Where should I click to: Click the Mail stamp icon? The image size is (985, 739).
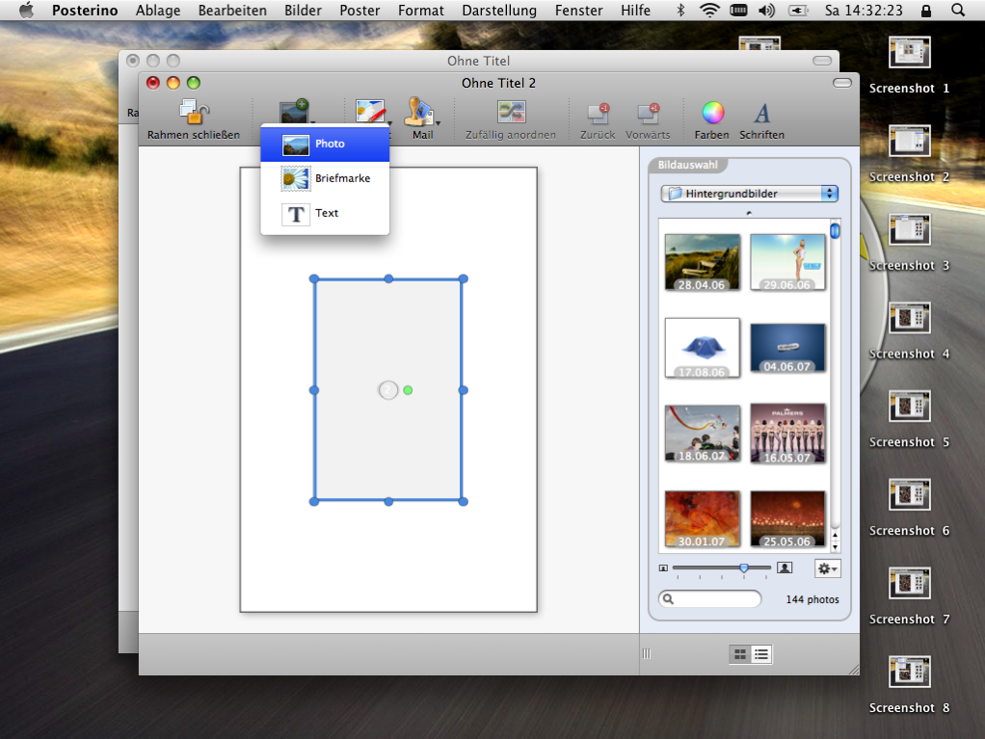(x=419, y=112)
